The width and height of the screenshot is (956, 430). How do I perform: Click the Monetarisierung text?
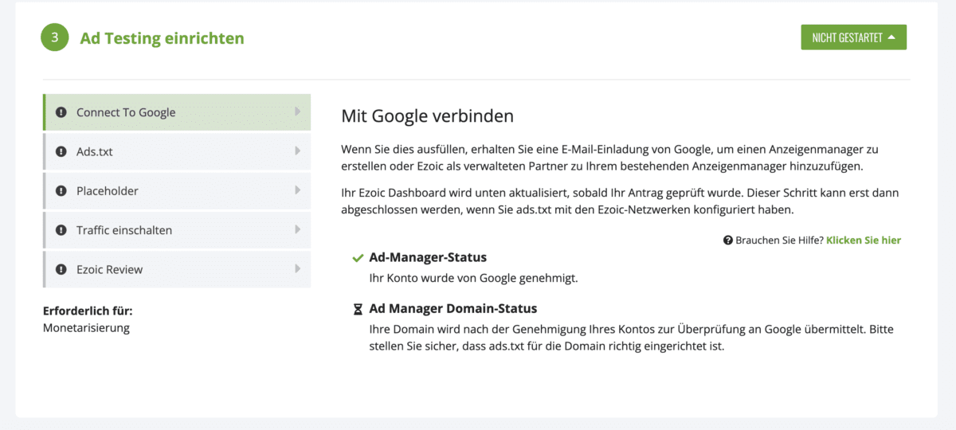pos(86,327)
